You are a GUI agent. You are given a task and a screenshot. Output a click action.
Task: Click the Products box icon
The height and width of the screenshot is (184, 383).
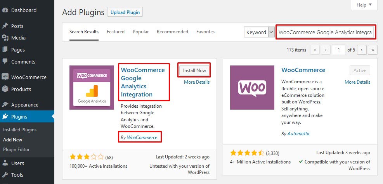click(x=5, y=89)
